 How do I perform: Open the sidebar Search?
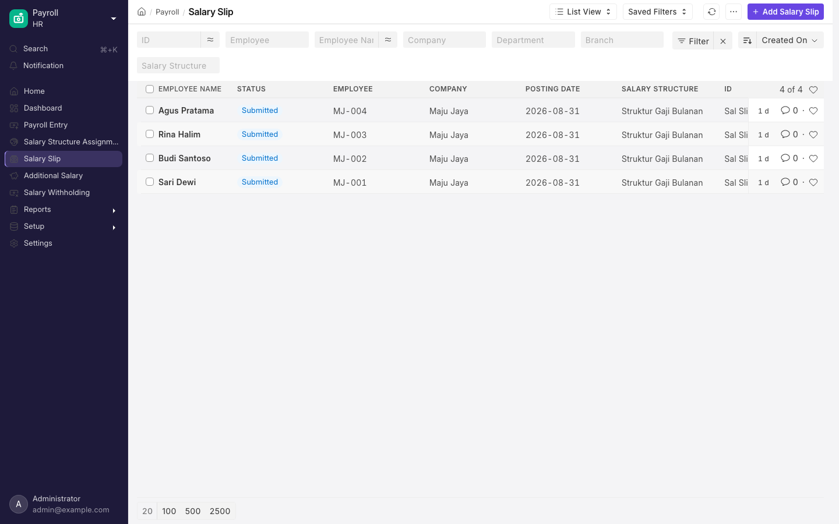64,49
